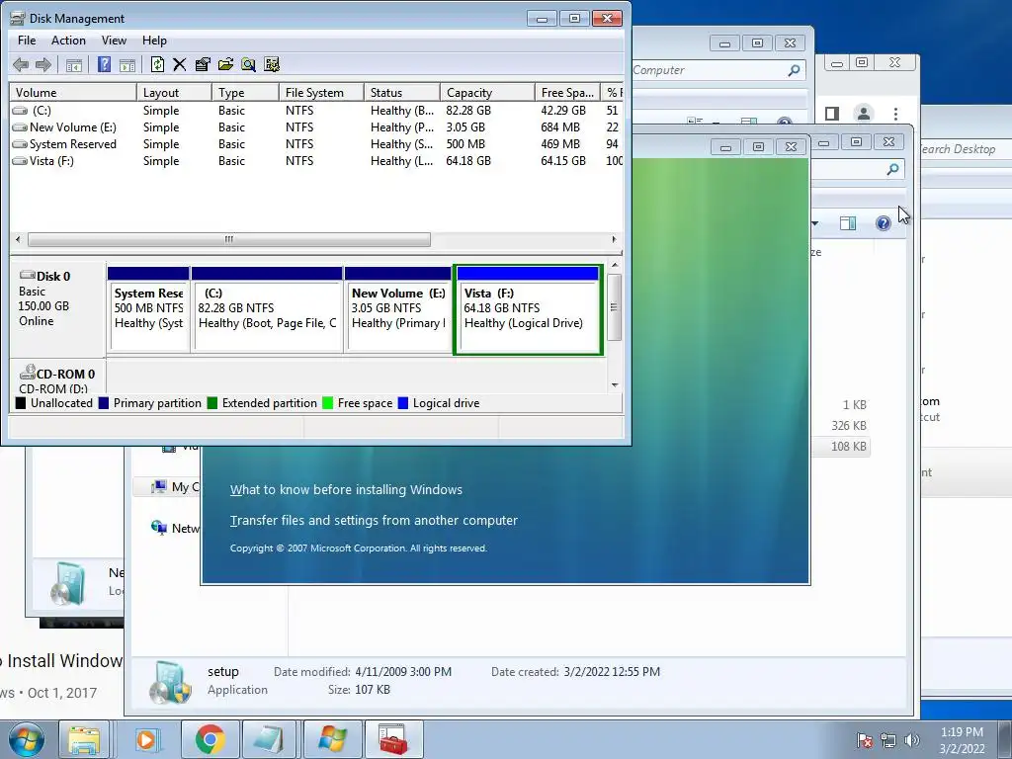Click the Vista (F:) logical drive partition block

point(529,309)
